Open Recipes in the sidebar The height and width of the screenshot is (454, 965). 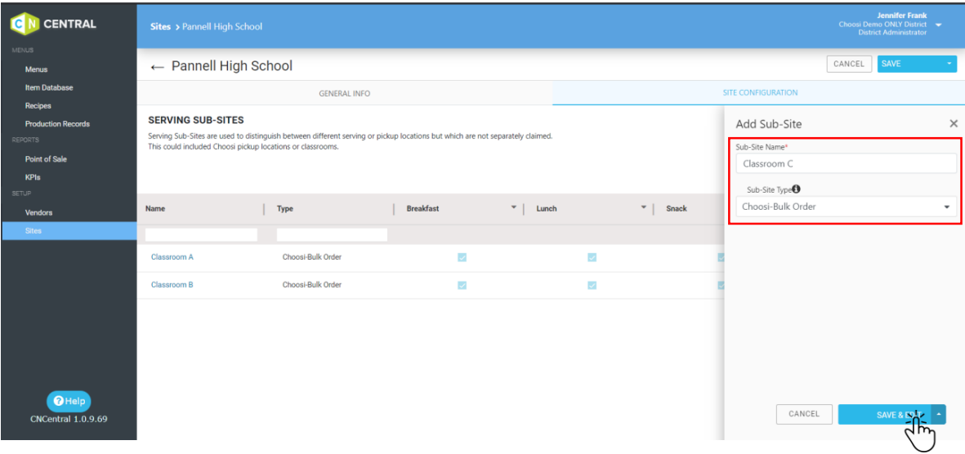pos(38,106)
